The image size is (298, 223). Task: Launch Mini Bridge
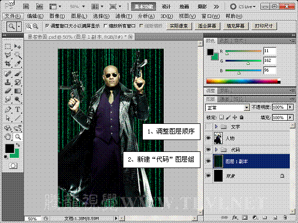pos(39,6)
